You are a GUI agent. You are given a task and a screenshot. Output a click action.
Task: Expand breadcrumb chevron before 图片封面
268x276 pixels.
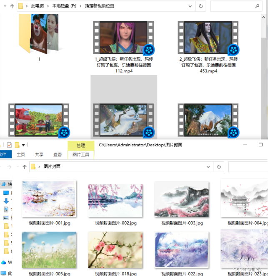39,166
